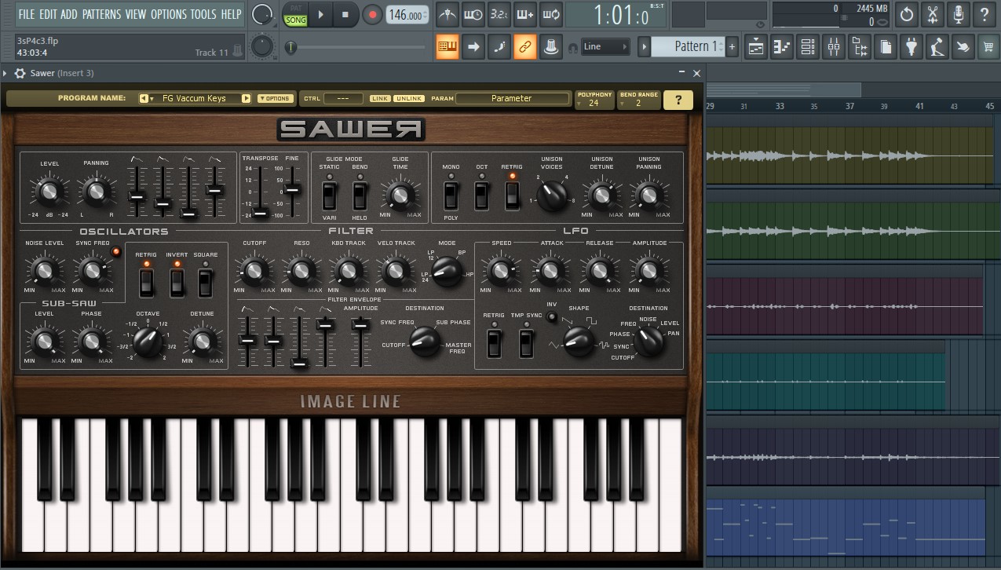Toggle the unison RETRIG switch
This screenshot has height=570, width=1001.
click(x=512, y=195)
